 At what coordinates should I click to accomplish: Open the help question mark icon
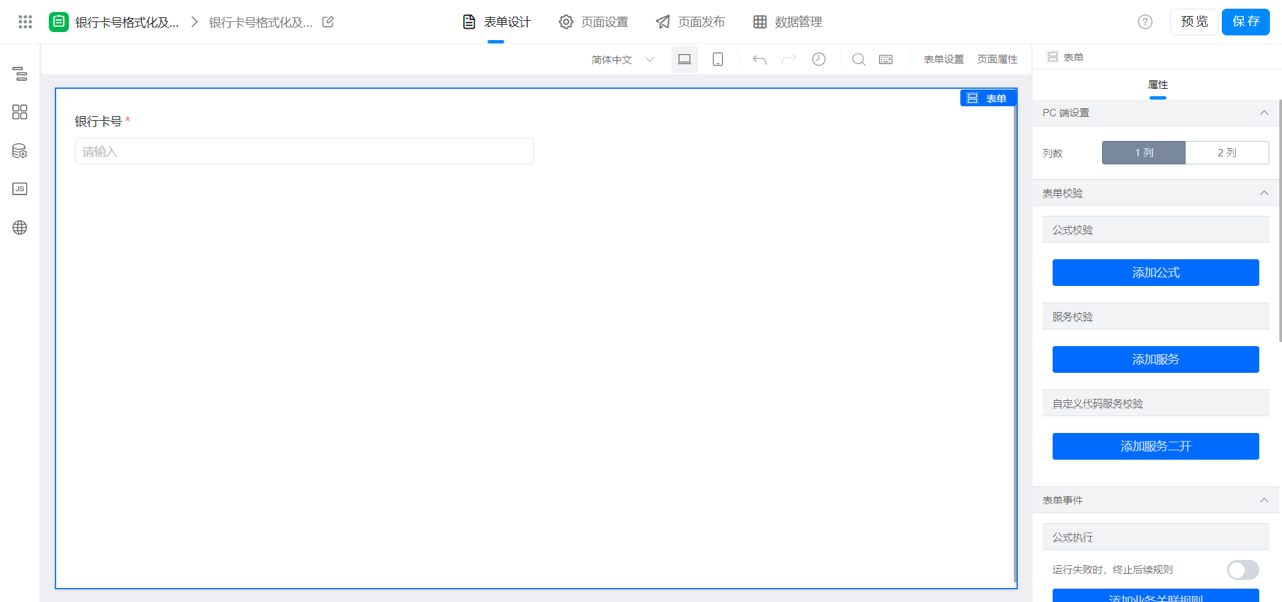pos(1146,22)
